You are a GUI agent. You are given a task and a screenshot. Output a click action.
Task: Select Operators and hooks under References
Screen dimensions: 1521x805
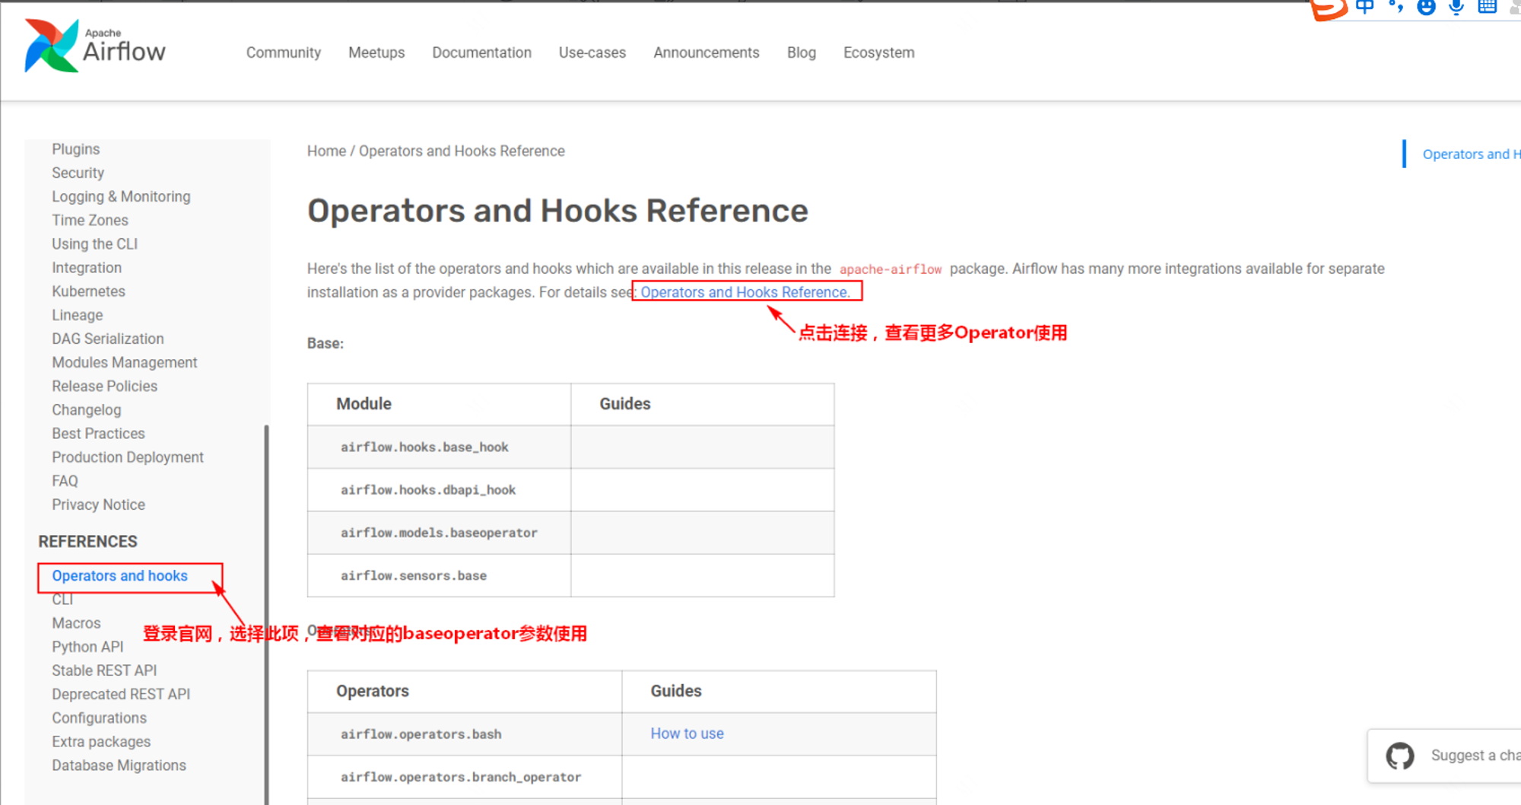tap(119, 576)
